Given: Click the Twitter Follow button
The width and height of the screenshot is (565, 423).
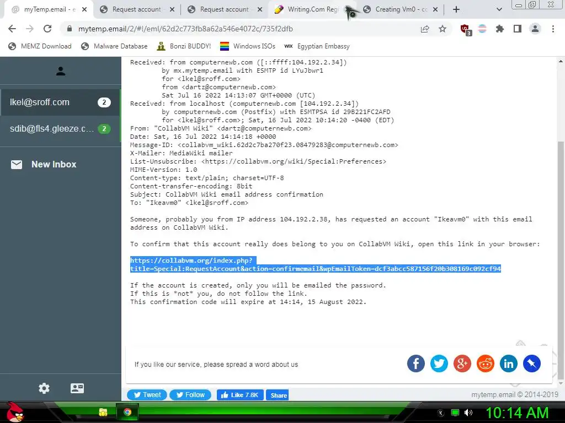Looking at the screenshot, I should point(190,395).
